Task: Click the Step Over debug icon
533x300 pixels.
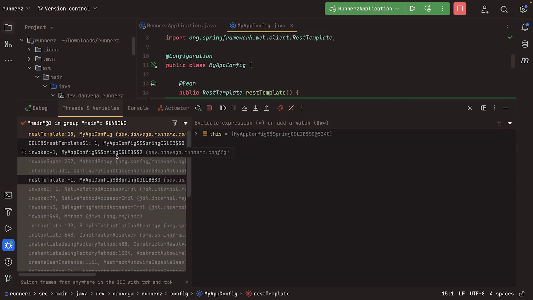Action: [245, 108]
